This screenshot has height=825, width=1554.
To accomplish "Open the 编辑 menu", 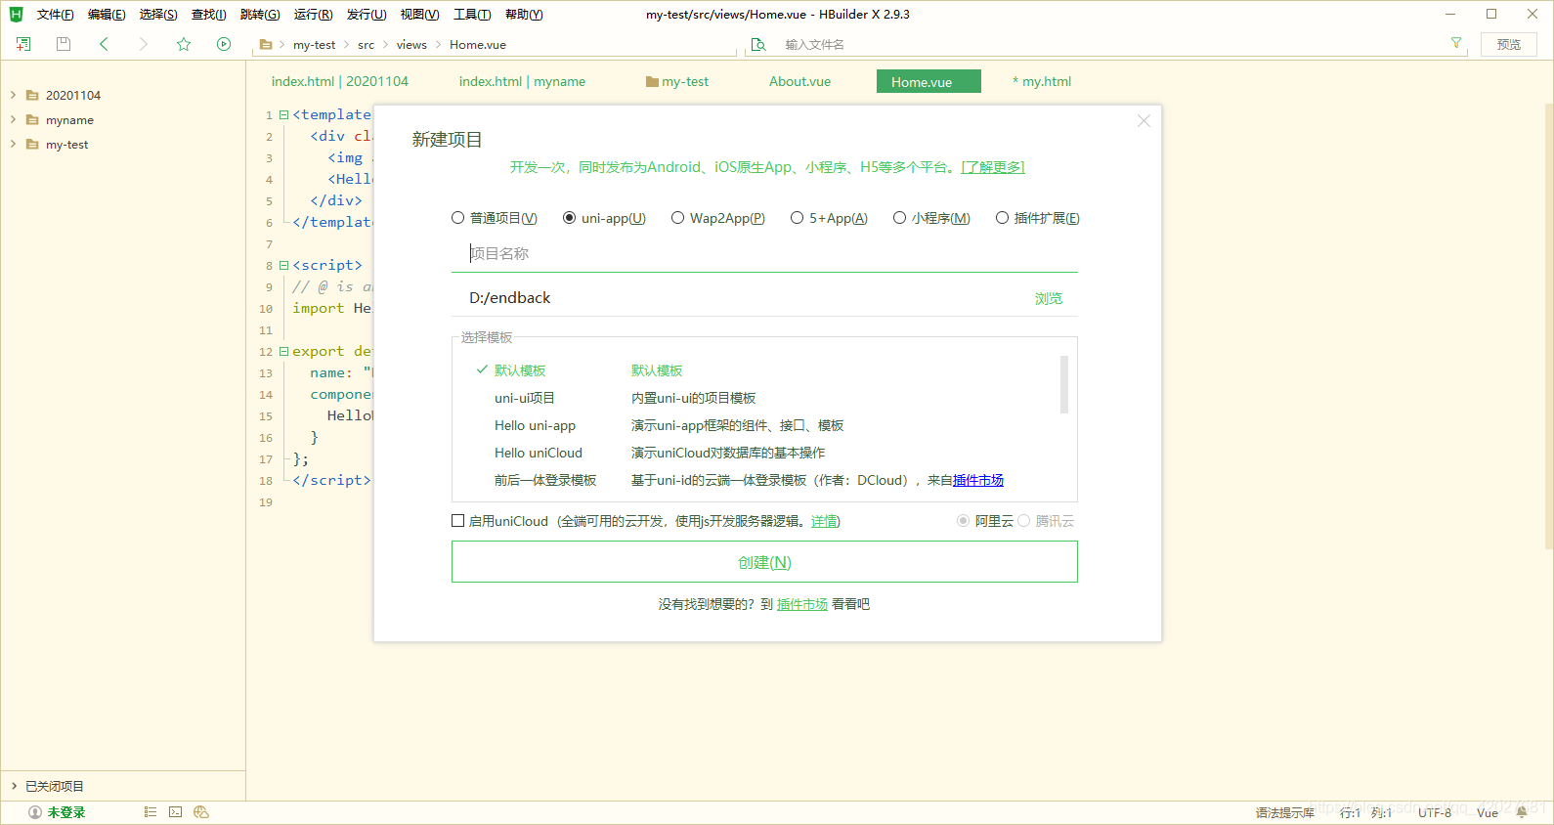I will click(106, 15).
